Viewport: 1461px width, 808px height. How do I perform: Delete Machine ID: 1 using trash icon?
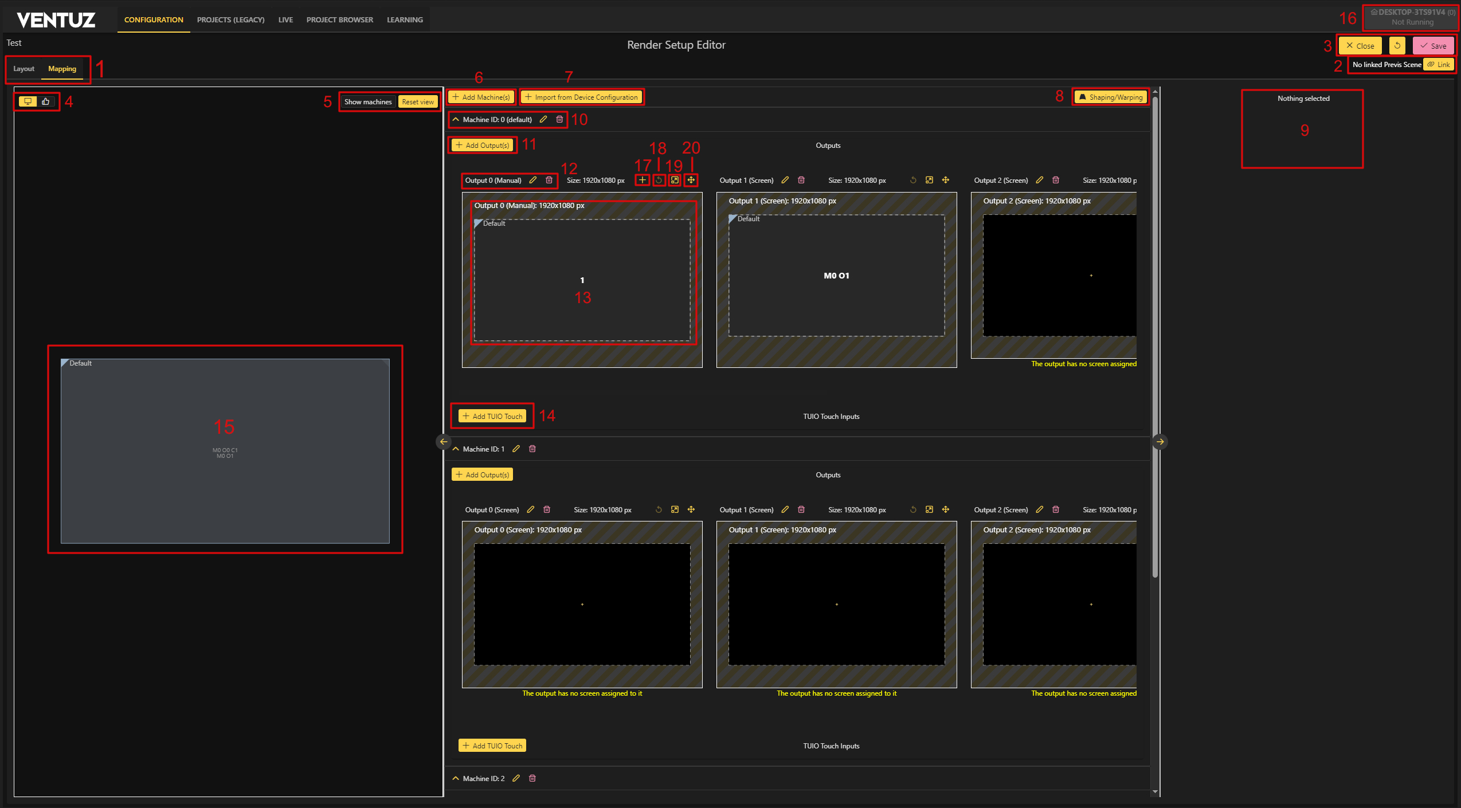point(532,449)
